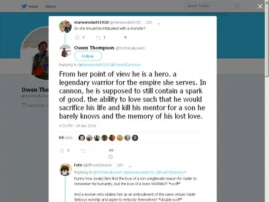Follow Owen Thompson
The width and height of the screenshot is (269, 202).
[x=88, y=56]
